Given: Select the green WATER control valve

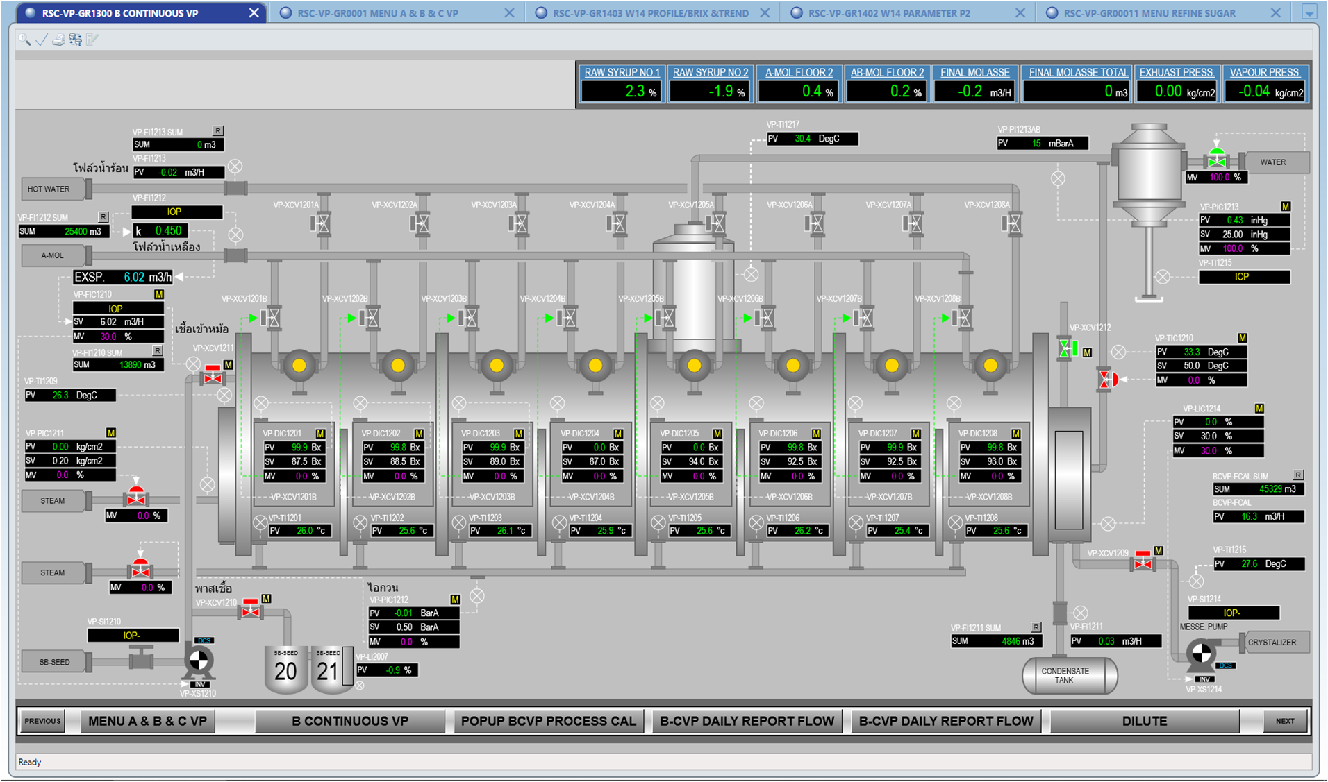Looking at the screenshot, I should [1216, 160].
